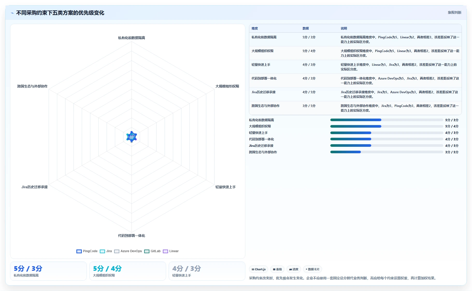Screen dimensions: 472x291
Task: Click the 数据卡片 tag chip
Action: pos(312,269)
